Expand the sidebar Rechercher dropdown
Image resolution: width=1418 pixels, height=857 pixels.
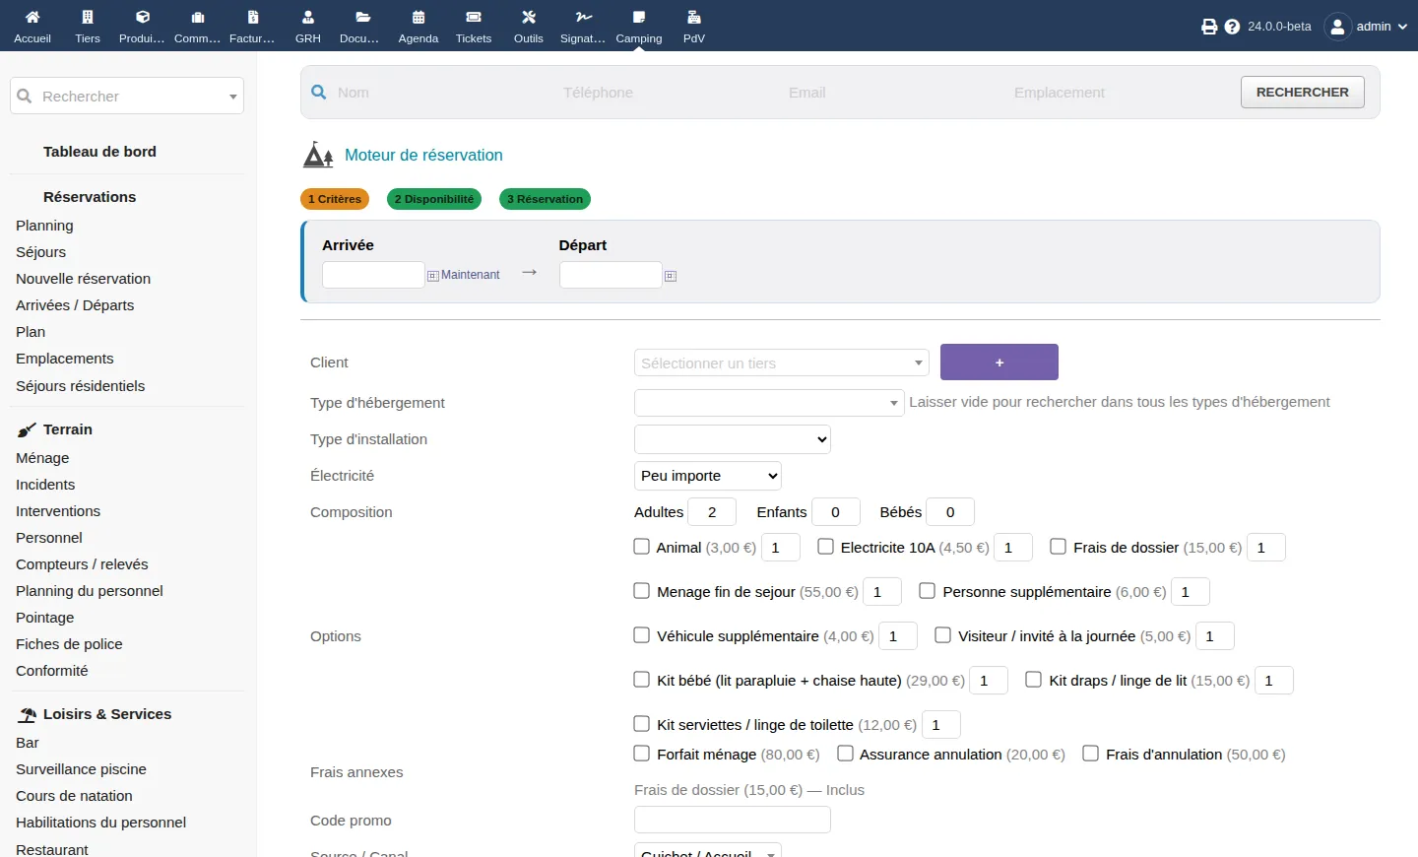pyautogui.click(x=233, y=97)
